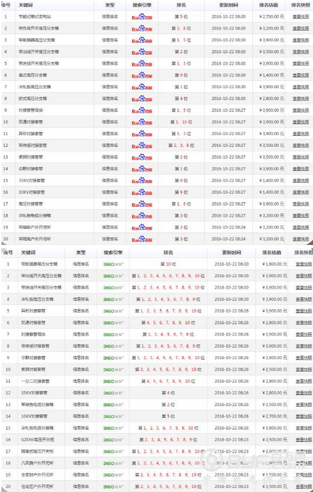313x492 pixels.
Task: Click the 360 search logo in 360 table row 19
Action: (x=113, y=475)
